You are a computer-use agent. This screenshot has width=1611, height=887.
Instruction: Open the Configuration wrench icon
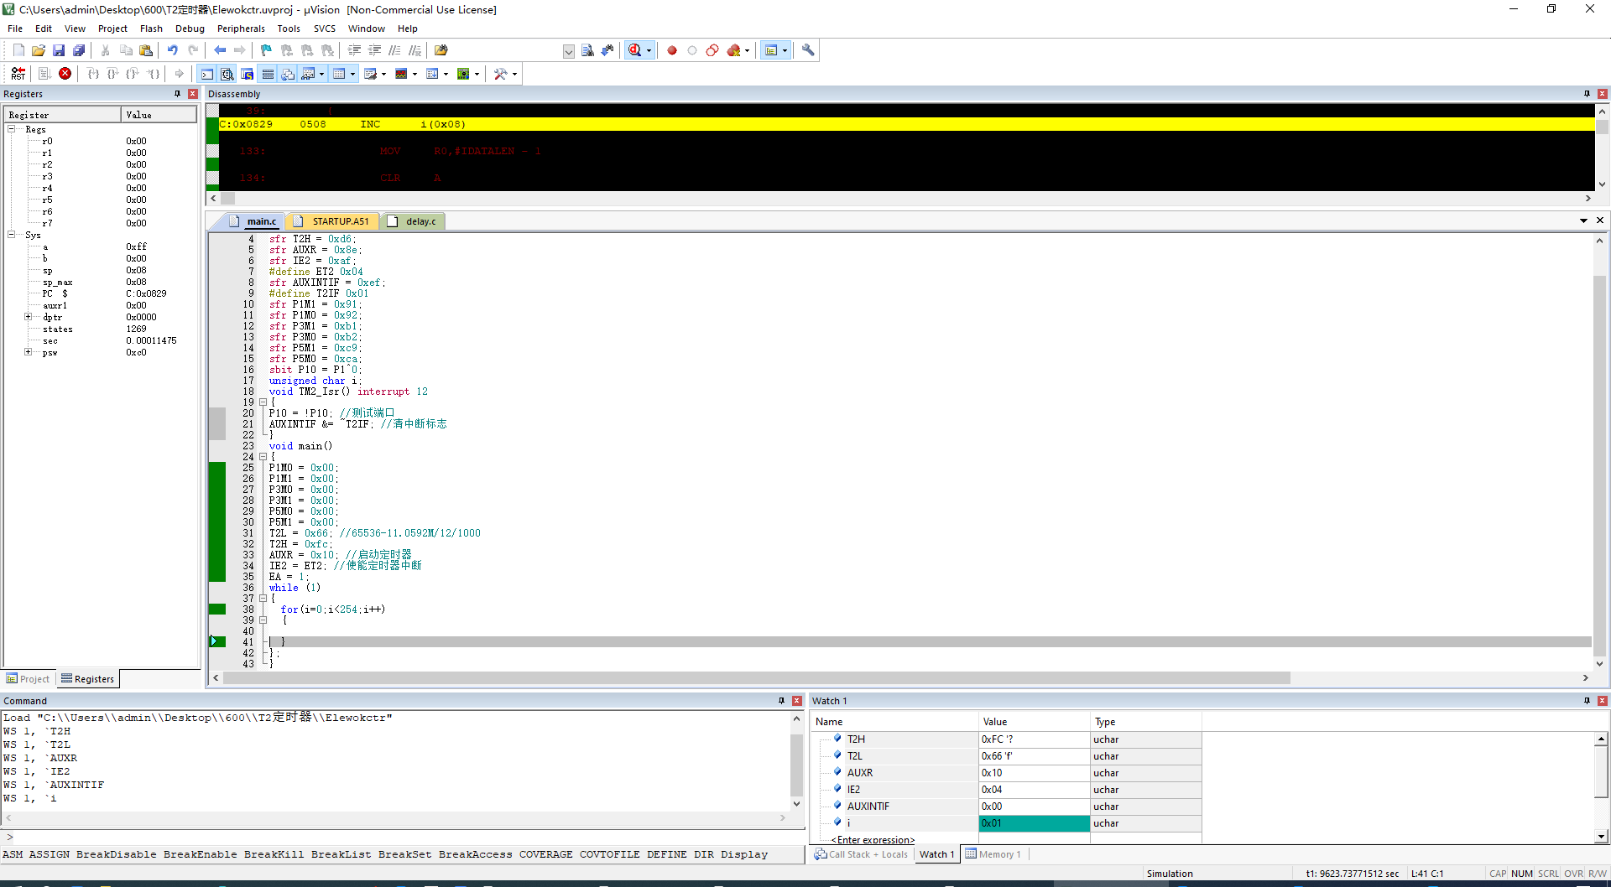[x=808, y=50]
